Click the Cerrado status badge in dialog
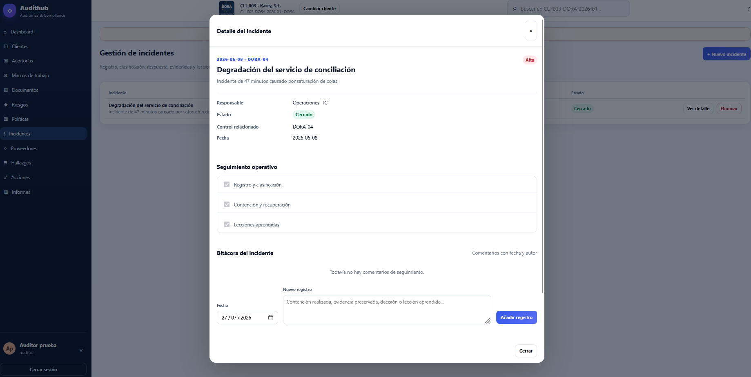Viewport: 751px width, 377px height. tap(304, 115)
